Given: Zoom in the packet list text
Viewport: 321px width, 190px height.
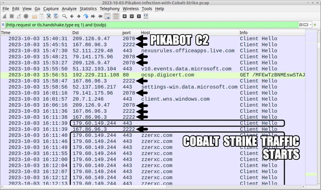Looking at the screenshot, I should coord(125,17).
